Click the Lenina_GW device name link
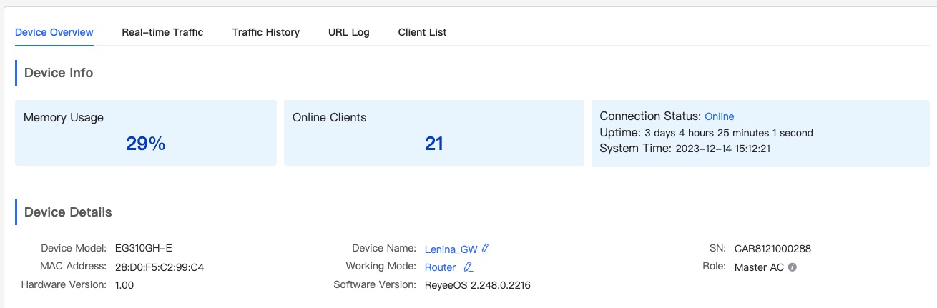Viewport: 937px width, 308px height. (x=451, y=249)
